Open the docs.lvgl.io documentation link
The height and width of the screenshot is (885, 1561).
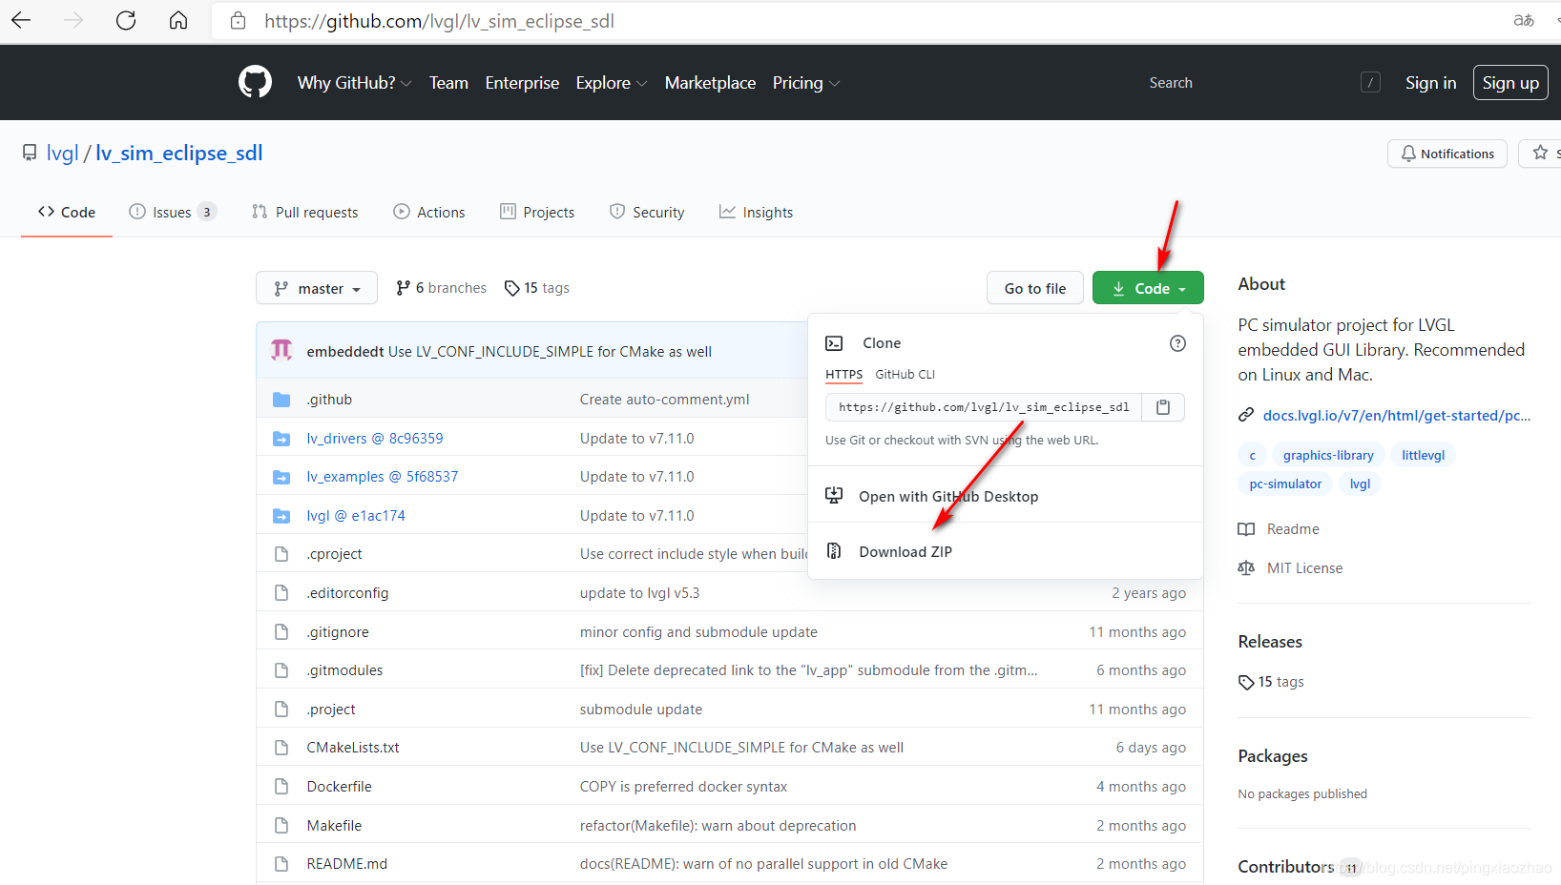pos(1397,415)
